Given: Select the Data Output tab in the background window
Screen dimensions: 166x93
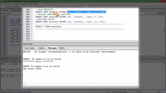Looking at the screenshot, I should tap(5, 61).
